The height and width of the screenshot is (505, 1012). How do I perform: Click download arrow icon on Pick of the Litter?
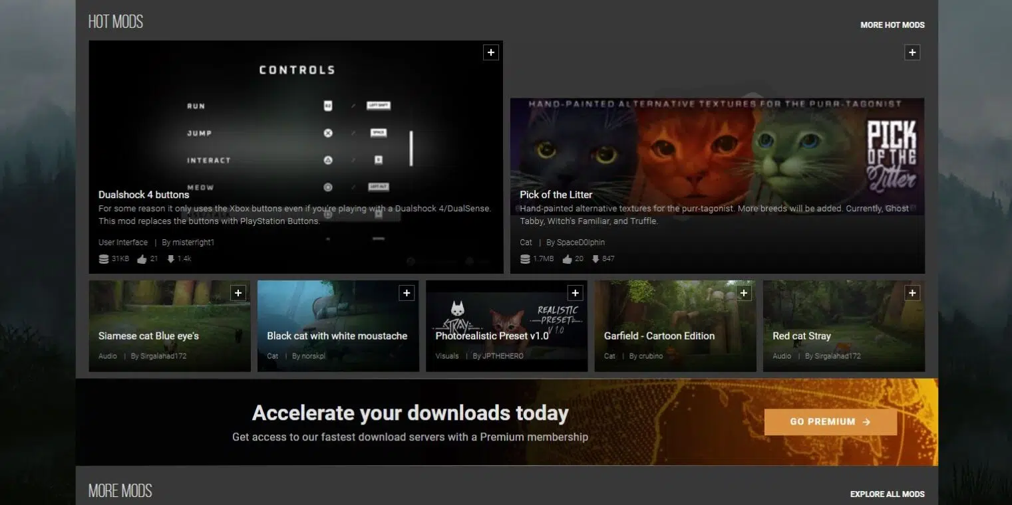pyautogui.click(x=595, y=259)
